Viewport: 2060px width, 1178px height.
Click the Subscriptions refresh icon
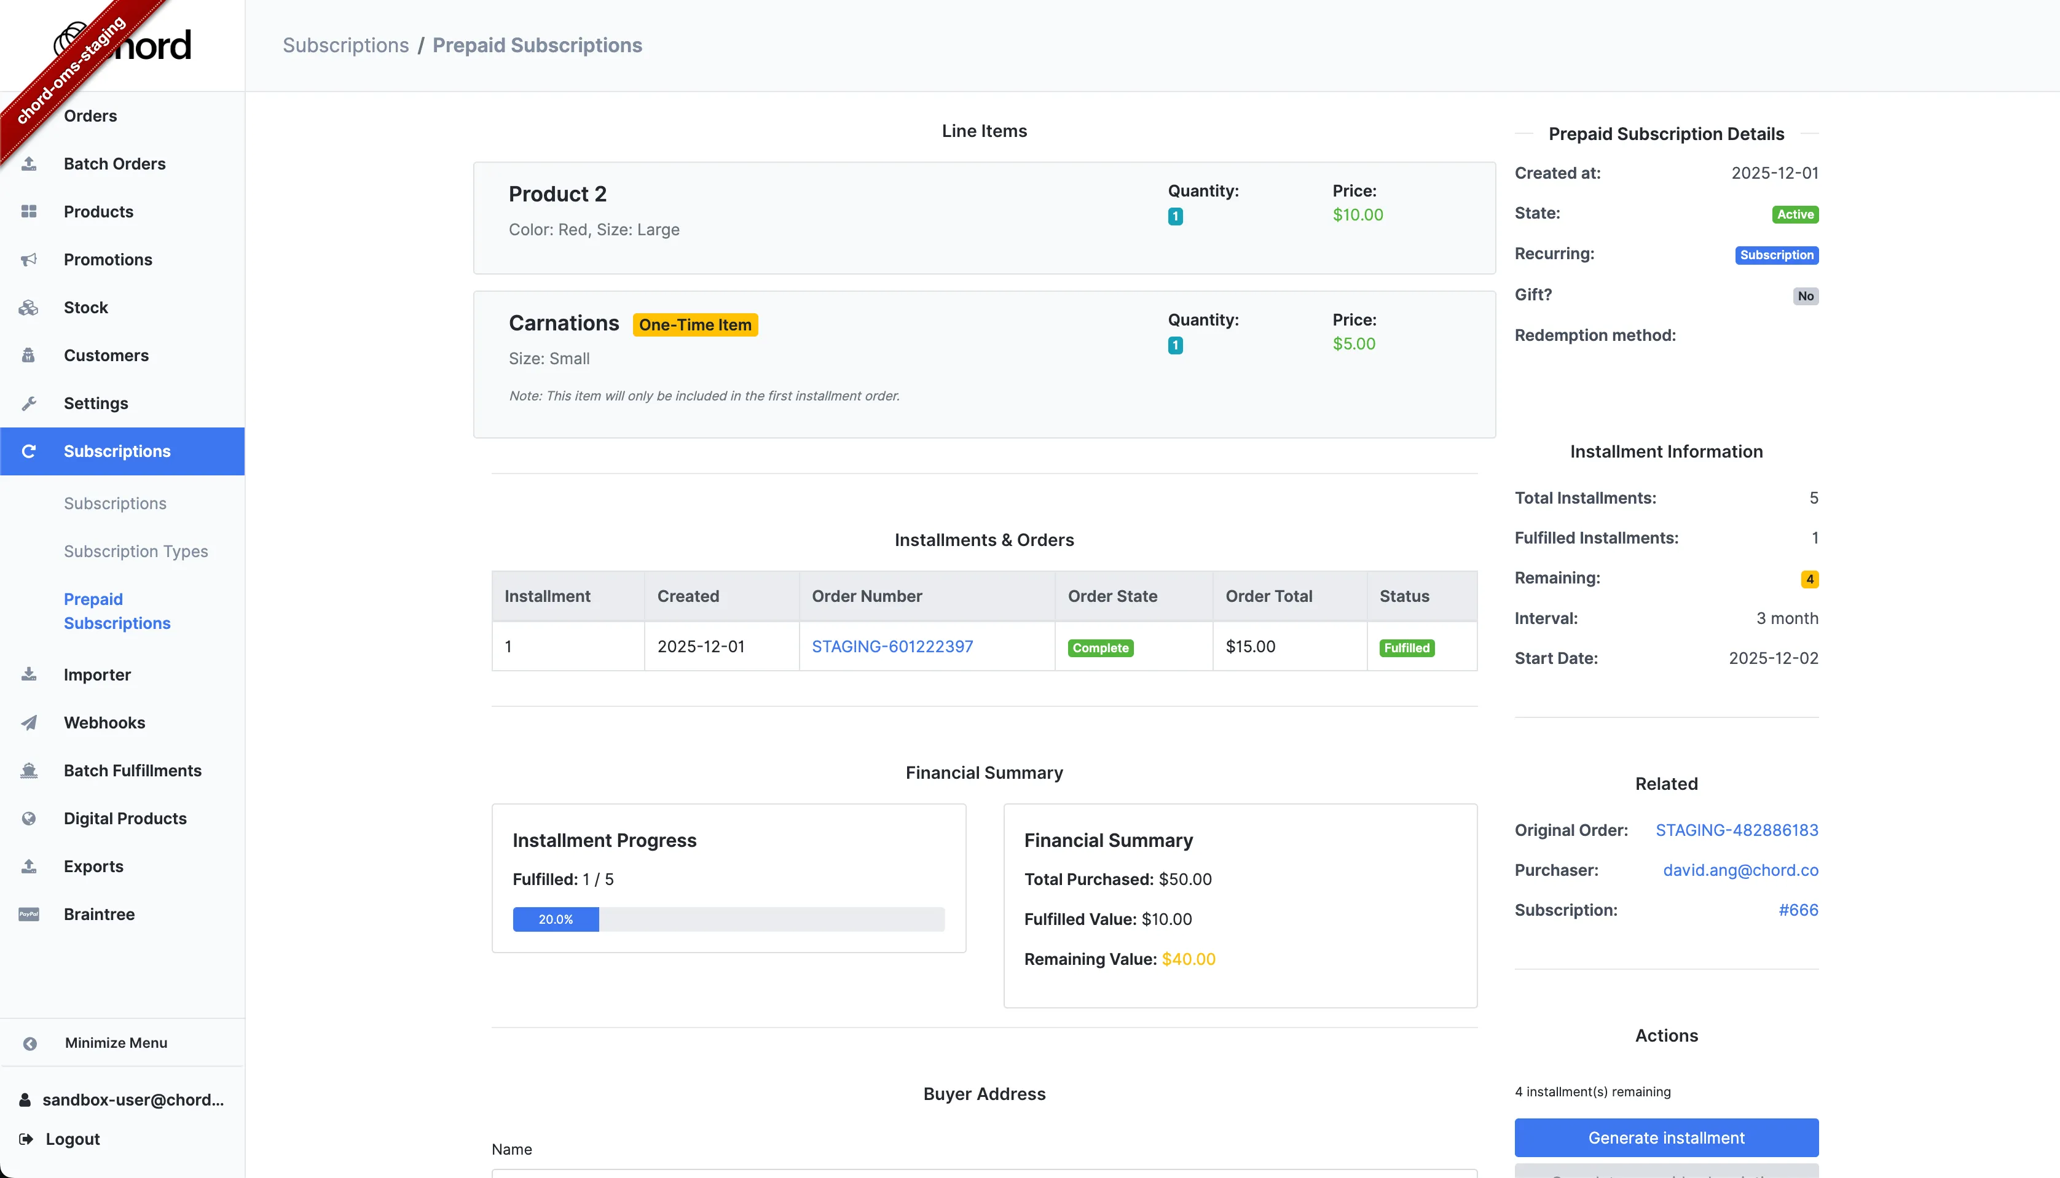coord(29,451)
